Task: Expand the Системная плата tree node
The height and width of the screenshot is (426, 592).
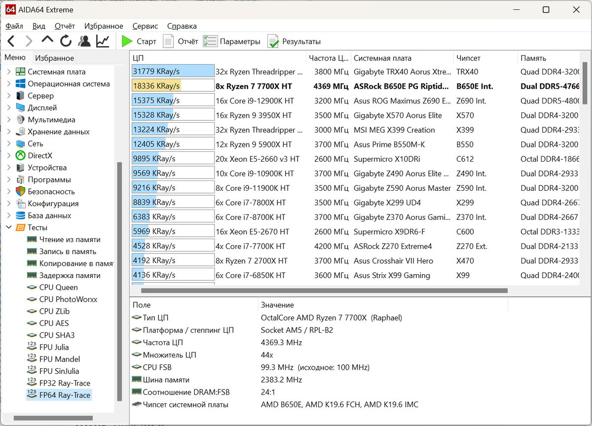Action: pyautogui.click(x=8, y=72)
